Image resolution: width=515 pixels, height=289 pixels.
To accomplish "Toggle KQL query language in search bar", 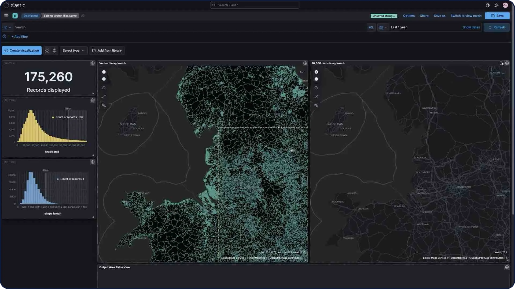I will [371, 27].
